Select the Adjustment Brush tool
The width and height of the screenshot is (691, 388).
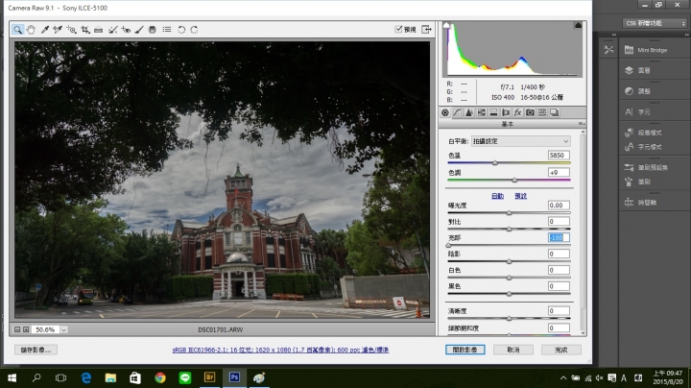click(x=139, y=30)
